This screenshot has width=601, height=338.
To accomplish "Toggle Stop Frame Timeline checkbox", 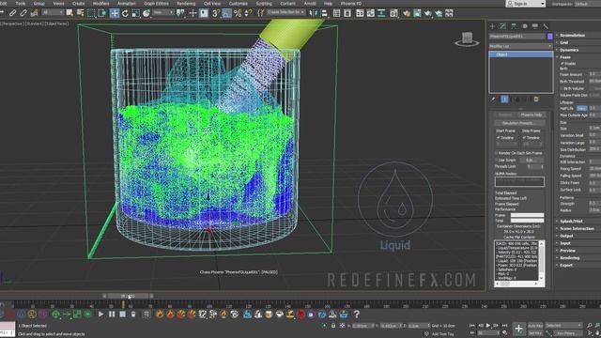I will click(524, 137).
